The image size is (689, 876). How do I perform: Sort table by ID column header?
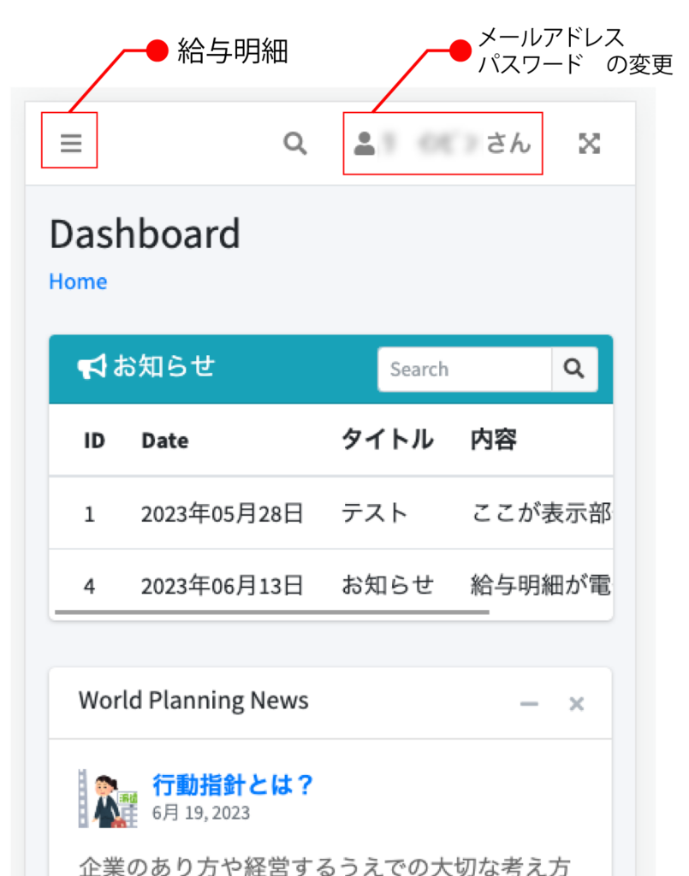click(94, 441)
